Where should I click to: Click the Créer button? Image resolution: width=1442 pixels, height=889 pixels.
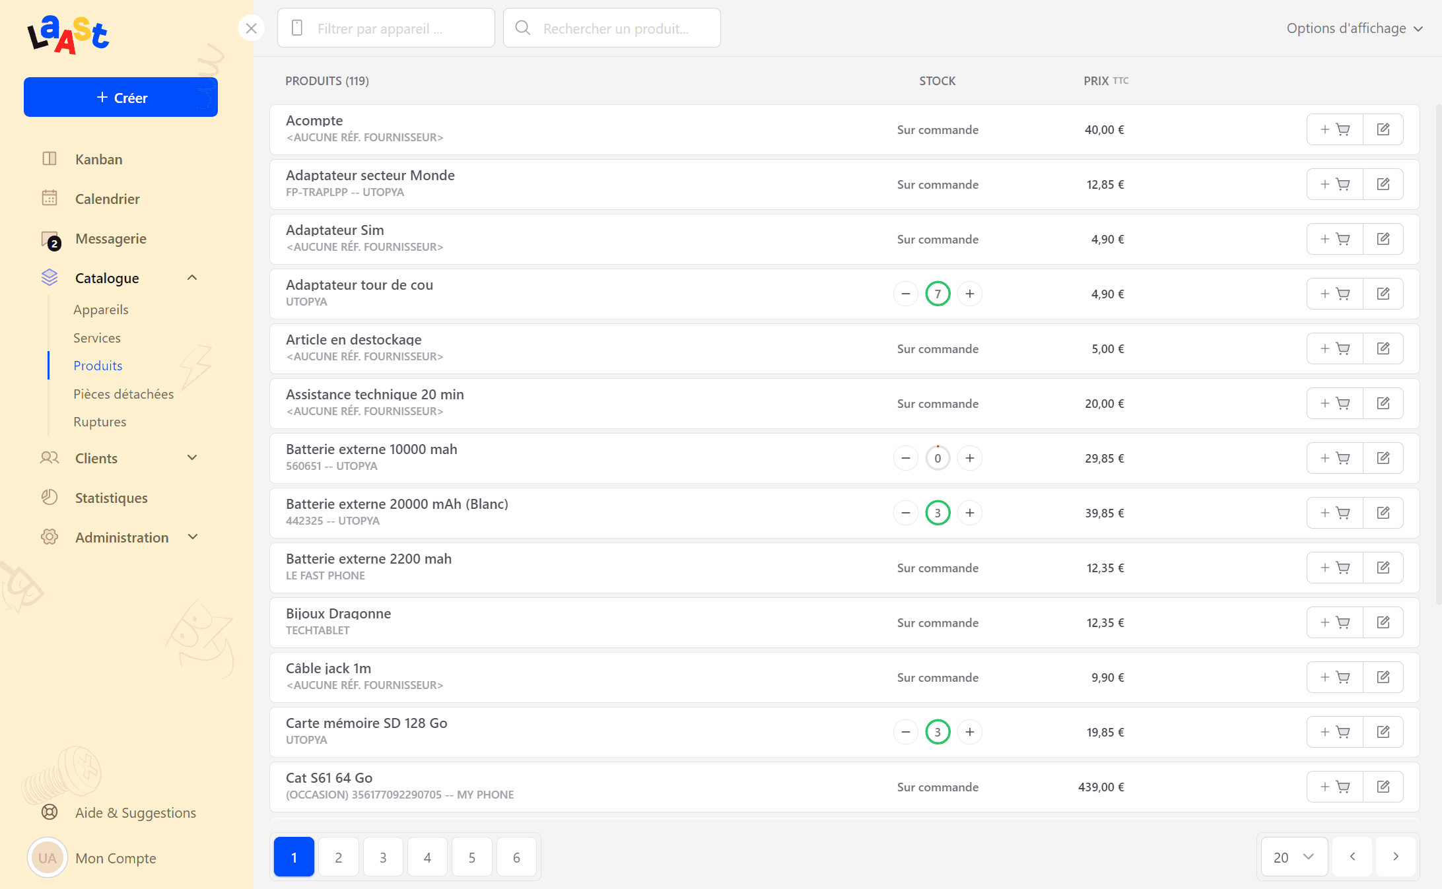121,97
